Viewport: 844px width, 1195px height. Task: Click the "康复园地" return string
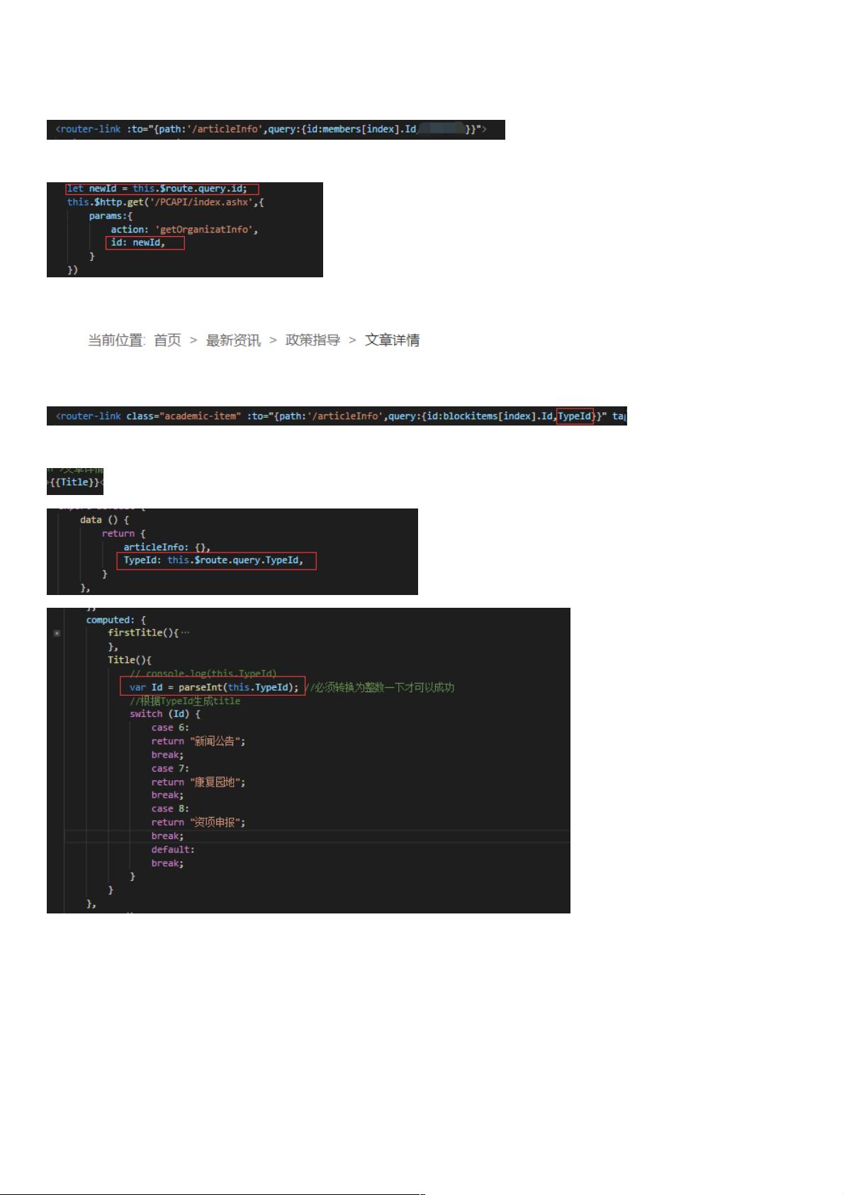coord(218,782)
